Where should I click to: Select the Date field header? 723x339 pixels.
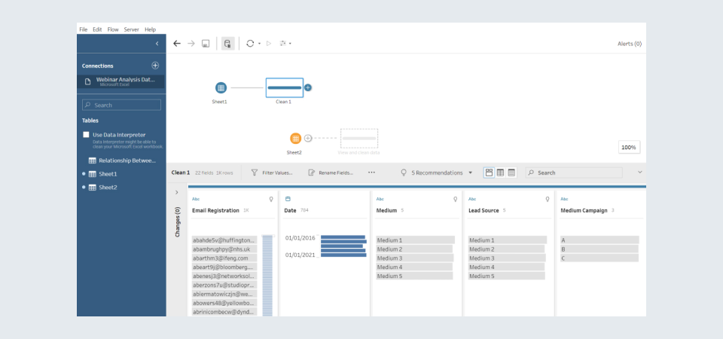click(x=290, y=210)
